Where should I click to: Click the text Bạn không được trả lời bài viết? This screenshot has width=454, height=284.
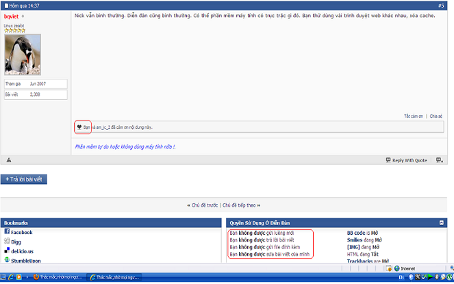262,240
